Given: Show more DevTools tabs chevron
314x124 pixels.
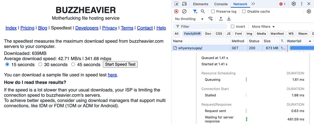Looking at the screenshot, I should (253, 4).
